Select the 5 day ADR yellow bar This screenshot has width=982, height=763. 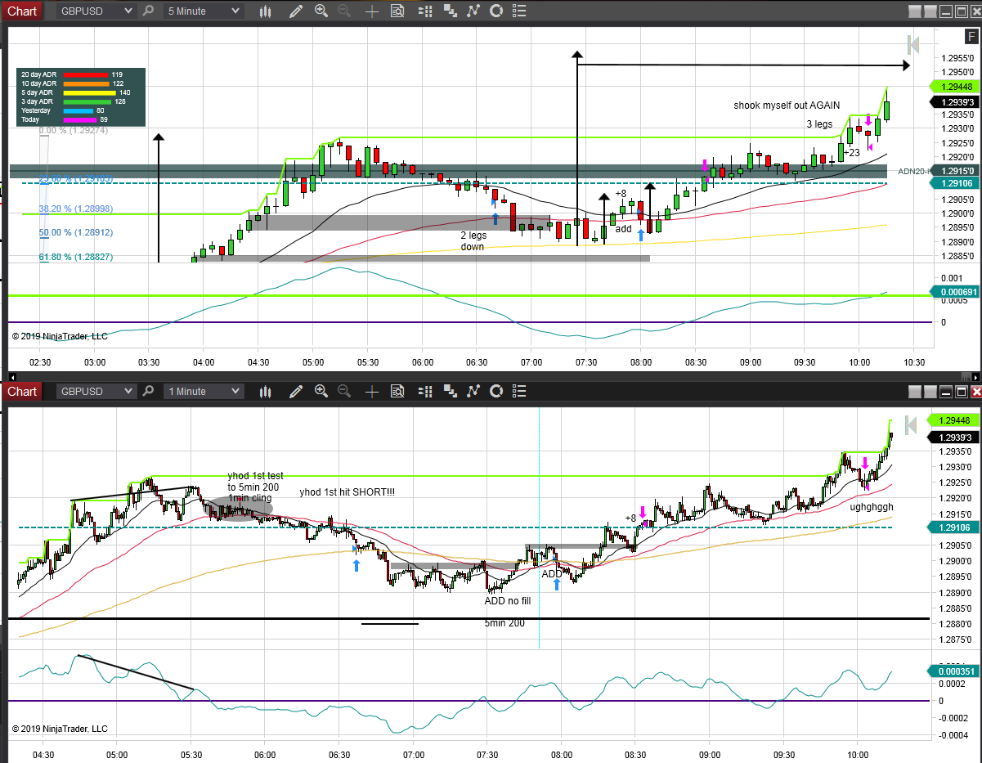pyautogui.click(x=90, y=92)
